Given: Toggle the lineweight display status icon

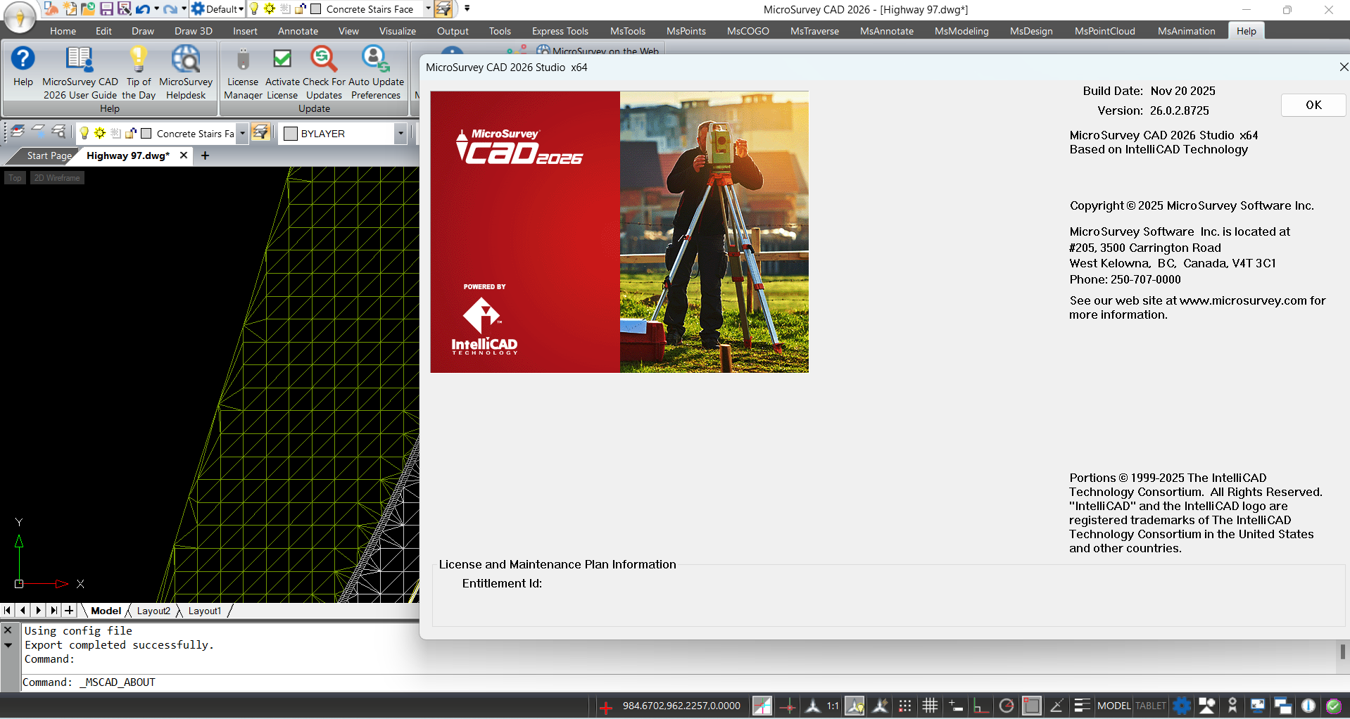Looking at the screenshot, I should click(1082, 706).
